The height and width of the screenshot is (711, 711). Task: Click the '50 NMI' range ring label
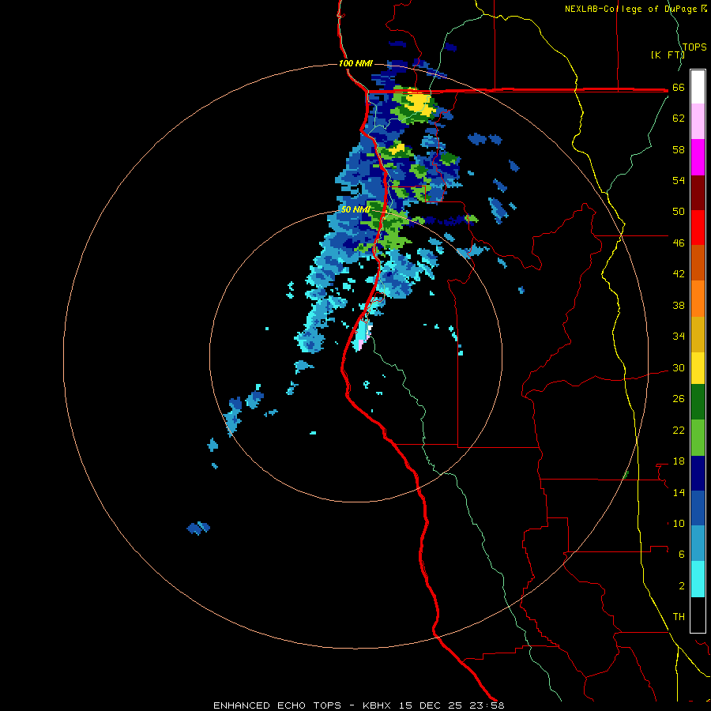pos(355,209)
